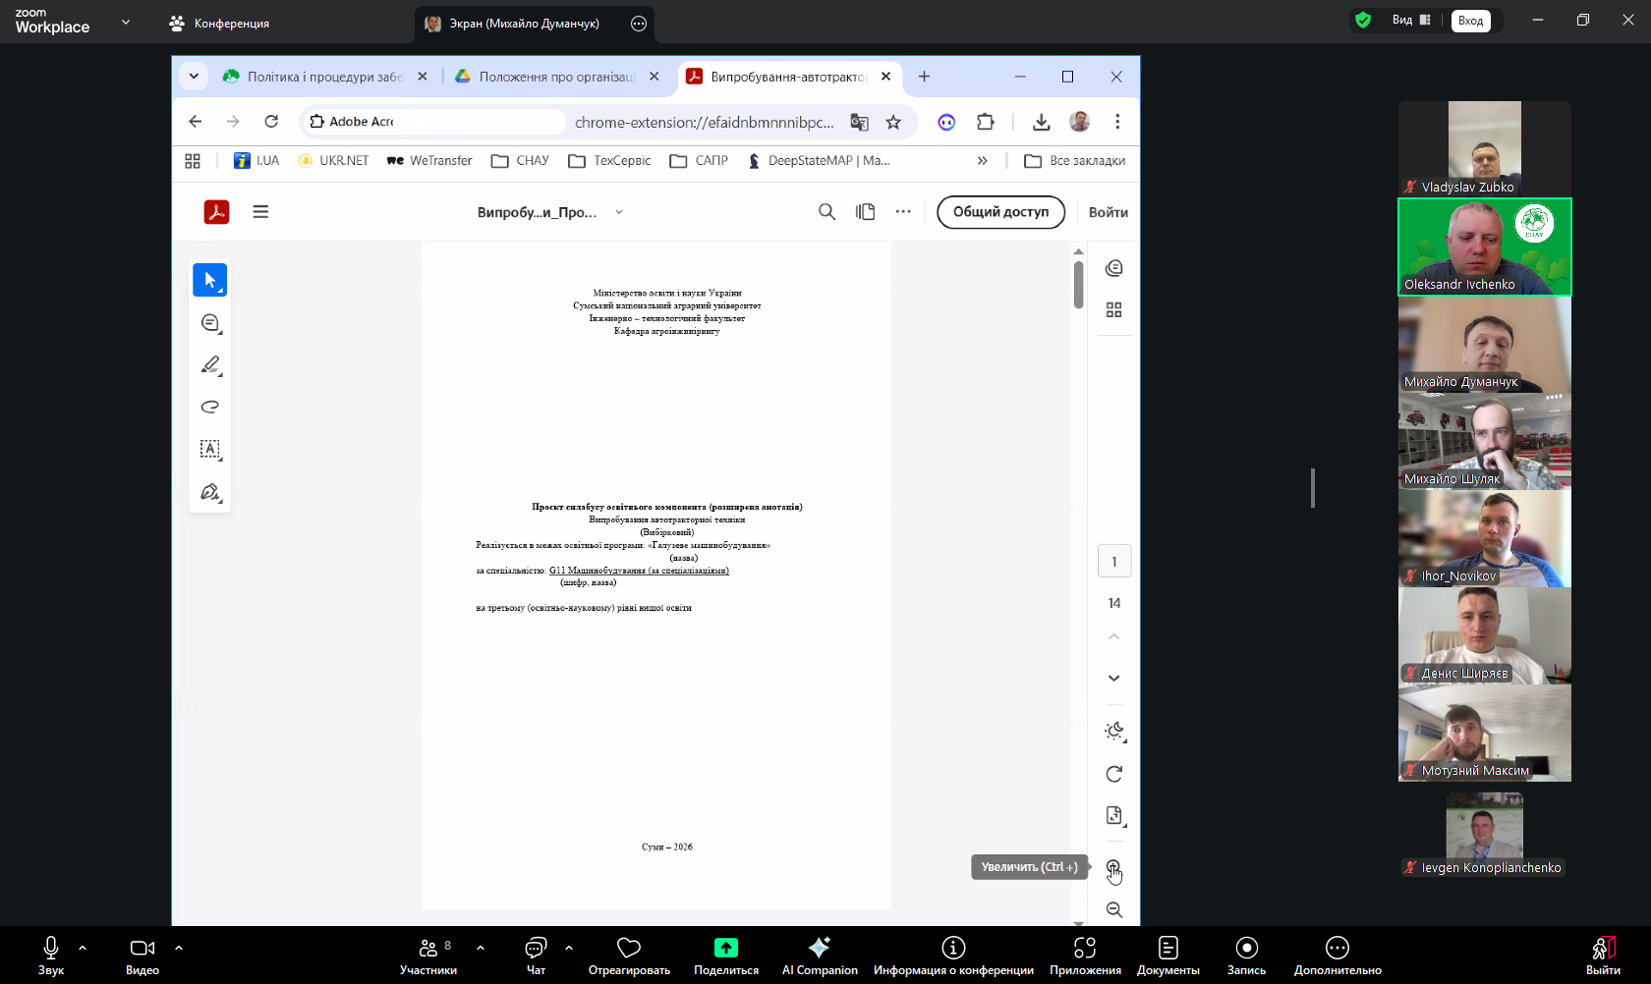Click the current page number box
Screen dimensions: 1651x984
(1113, 562)
